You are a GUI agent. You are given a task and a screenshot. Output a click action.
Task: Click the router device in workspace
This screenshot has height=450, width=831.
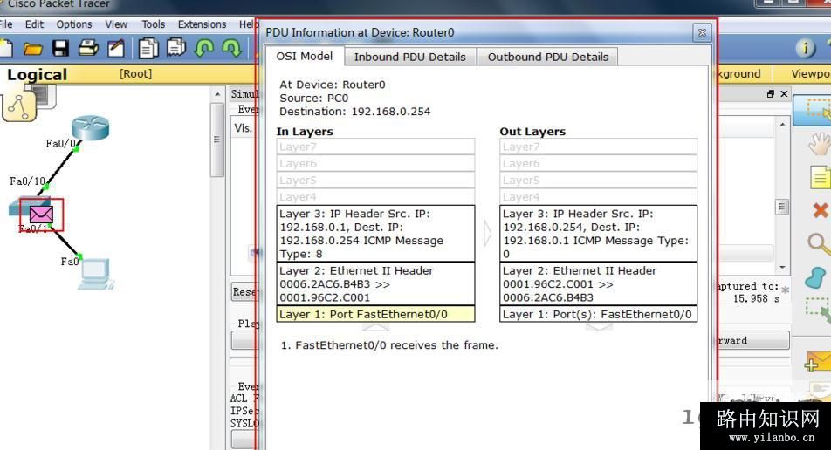click(91, 127)
